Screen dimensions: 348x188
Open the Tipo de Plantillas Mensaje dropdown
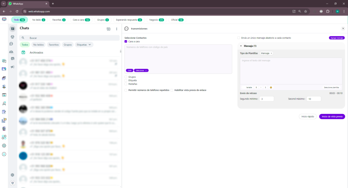coord(266,53)
